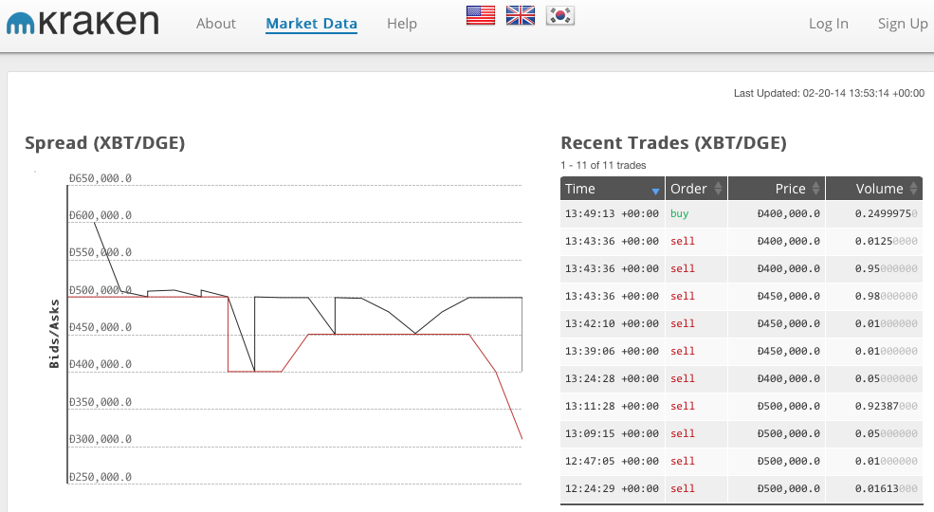Toggle the Order column sort arrows
The width and height of the screenshot is (934, 512).
click(x=718, y=189)
